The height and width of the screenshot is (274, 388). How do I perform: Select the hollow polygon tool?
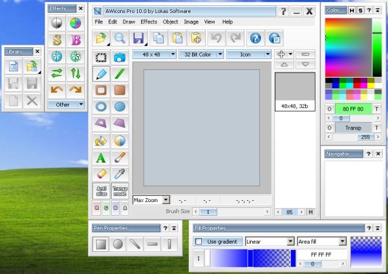[x=102, y=123]
